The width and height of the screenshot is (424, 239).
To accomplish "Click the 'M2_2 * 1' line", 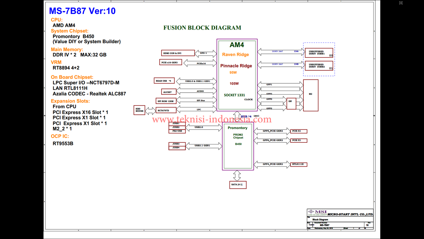I will click(62, 128).
